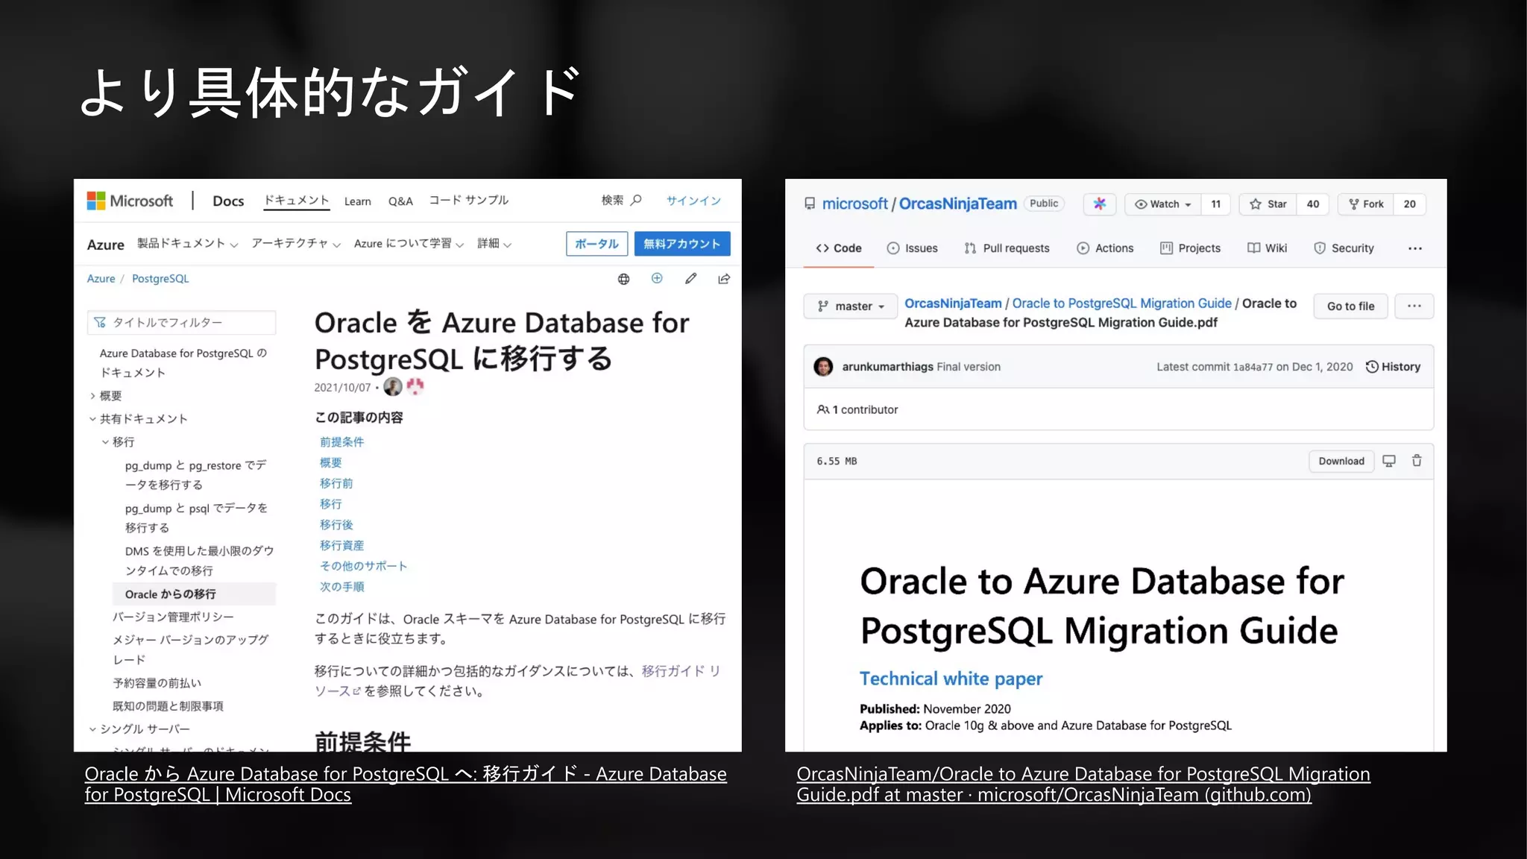1527x859 pixels.
Task: Select the Code tab on GitHub
Action: click(x=839, y=248)
